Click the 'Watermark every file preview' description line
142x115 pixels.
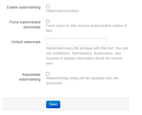click(x=87, y=48)
